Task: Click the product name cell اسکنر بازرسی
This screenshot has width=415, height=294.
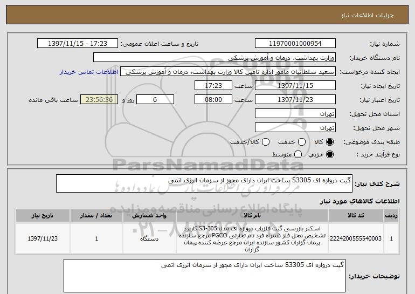Action: (x=252, y=238)
